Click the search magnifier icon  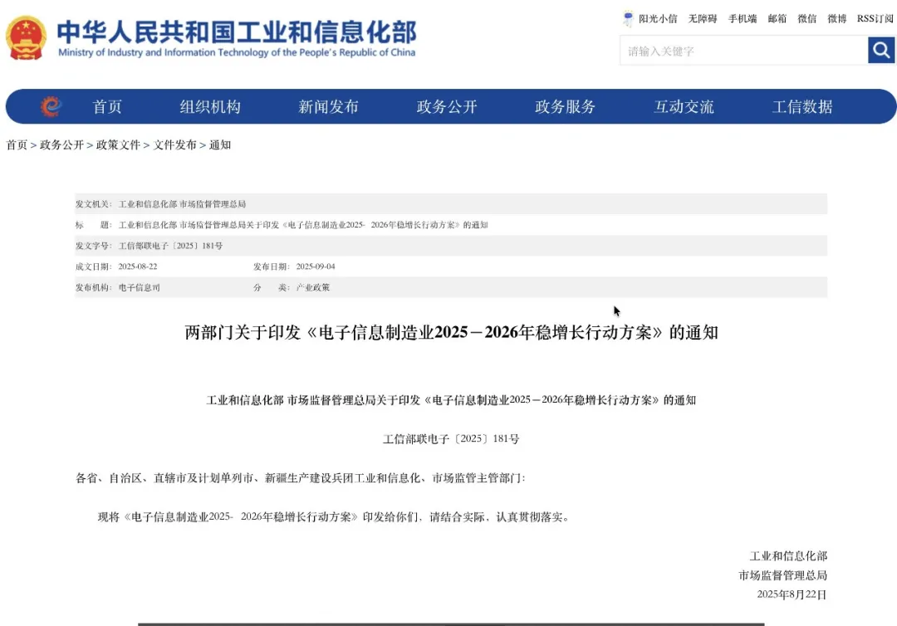tap(881, 50)
